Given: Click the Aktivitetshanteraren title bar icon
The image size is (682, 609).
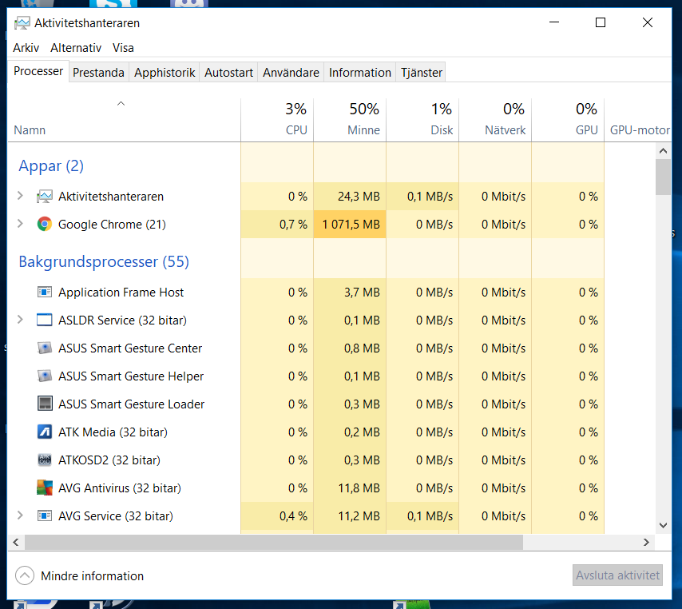Looking at the screenshot, I should click(x=22, y=23).
